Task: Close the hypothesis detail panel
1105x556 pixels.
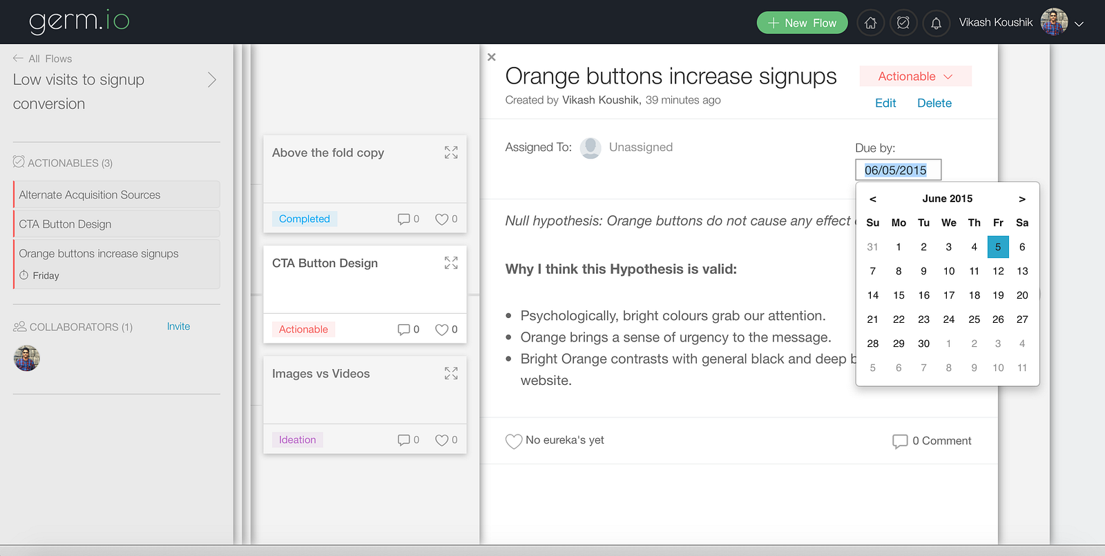Action: pyautogui.click(x=492, y=57)
